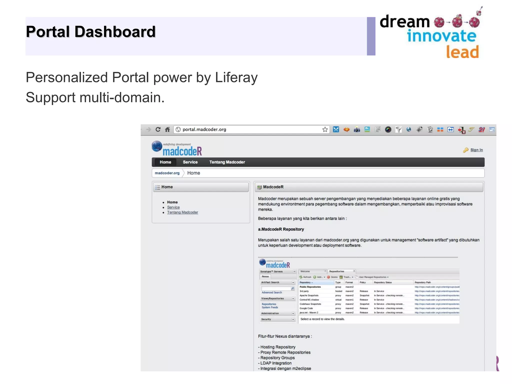Image resolution: width=512 pixels, height=384 pixels.
Task: Bookmark page with the star icon
Action: 325,129
